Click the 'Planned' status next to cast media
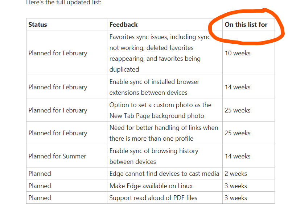288x204 pixels. 40,174
